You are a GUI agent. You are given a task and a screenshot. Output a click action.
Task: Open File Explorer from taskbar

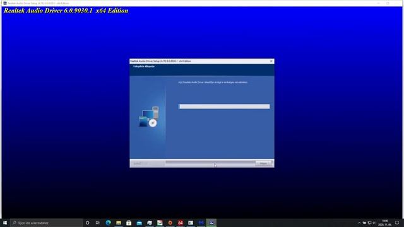[119, 223]
